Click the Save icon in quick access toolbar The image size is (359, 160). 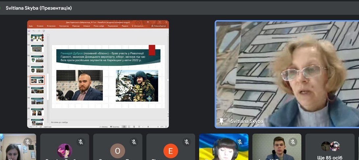pos(29,31)
